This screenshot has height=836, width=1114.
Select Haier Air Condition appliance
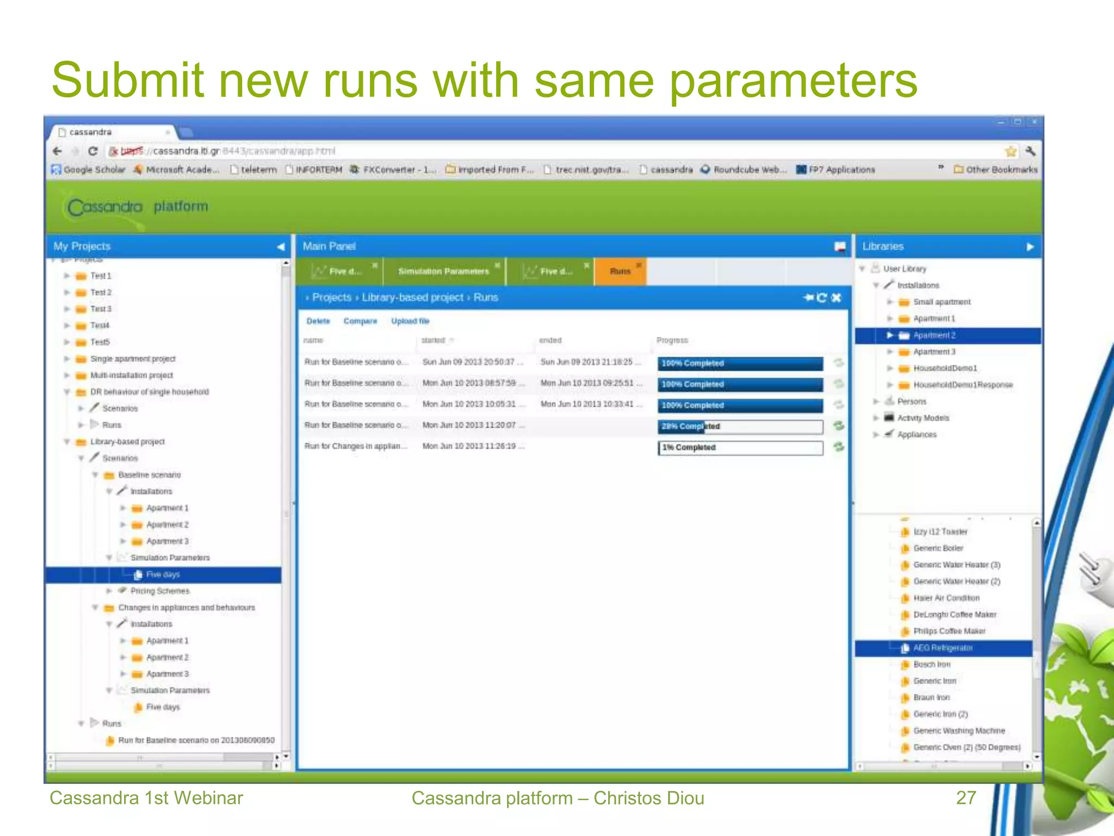point(946,598)
